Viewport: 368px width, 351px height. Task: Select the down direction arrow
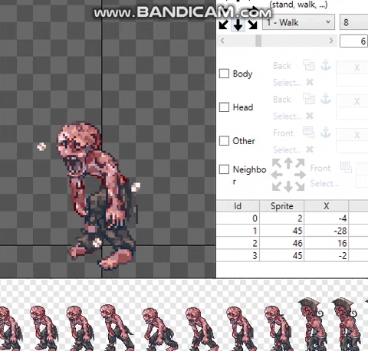[x=238, y=25]
